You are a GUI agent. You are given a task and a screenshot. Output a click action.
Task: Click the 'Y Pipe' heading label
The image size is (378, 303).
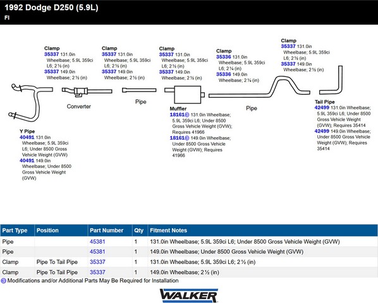(x=27, y=131)
